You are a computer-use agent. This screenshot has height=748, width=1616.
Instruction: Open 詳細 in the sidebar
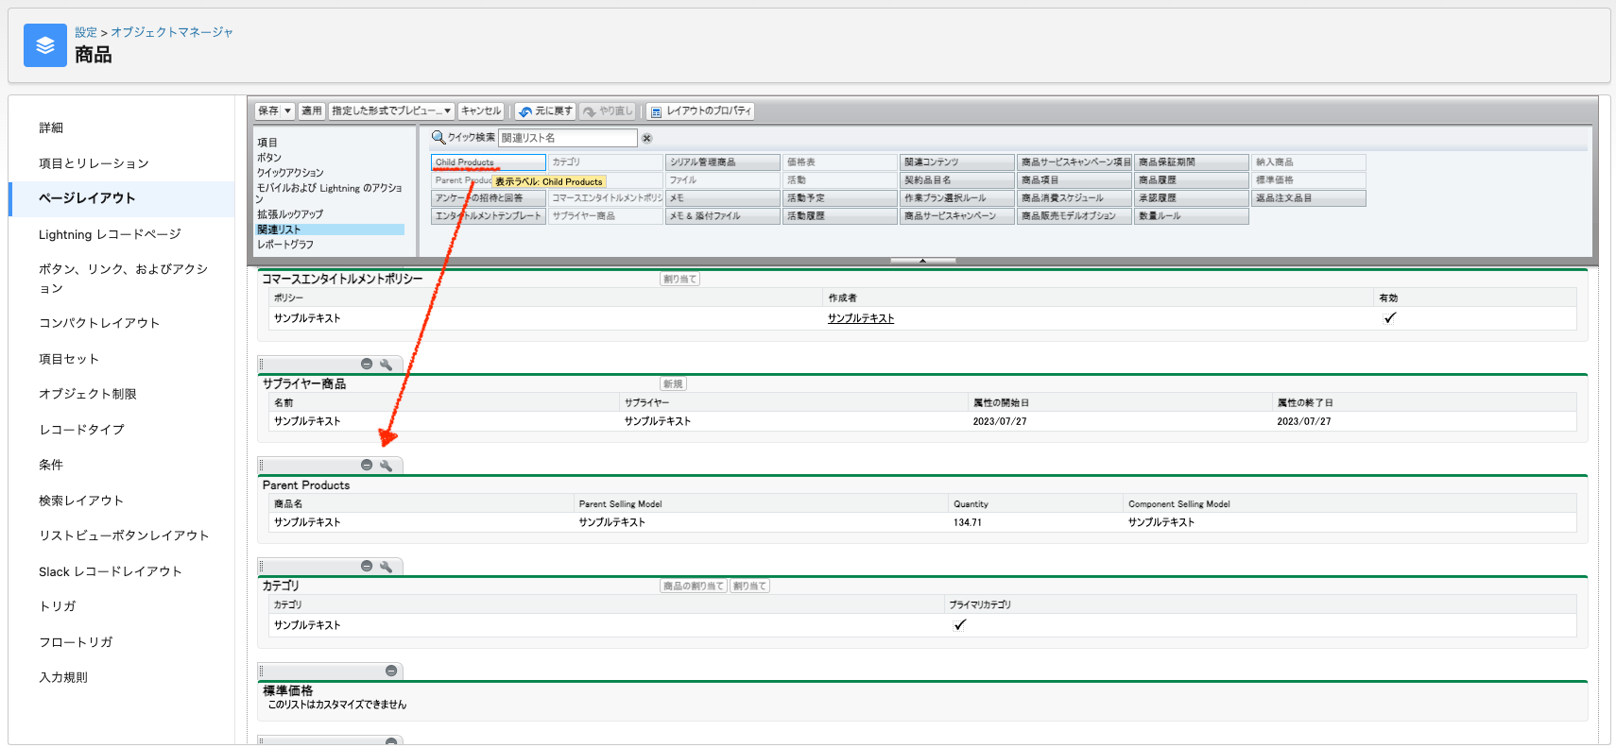(51, 127)
